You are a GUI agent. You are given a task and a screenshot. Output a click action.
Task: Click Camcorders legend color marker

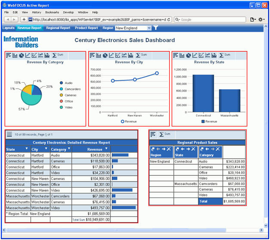(x=61, y=89)
